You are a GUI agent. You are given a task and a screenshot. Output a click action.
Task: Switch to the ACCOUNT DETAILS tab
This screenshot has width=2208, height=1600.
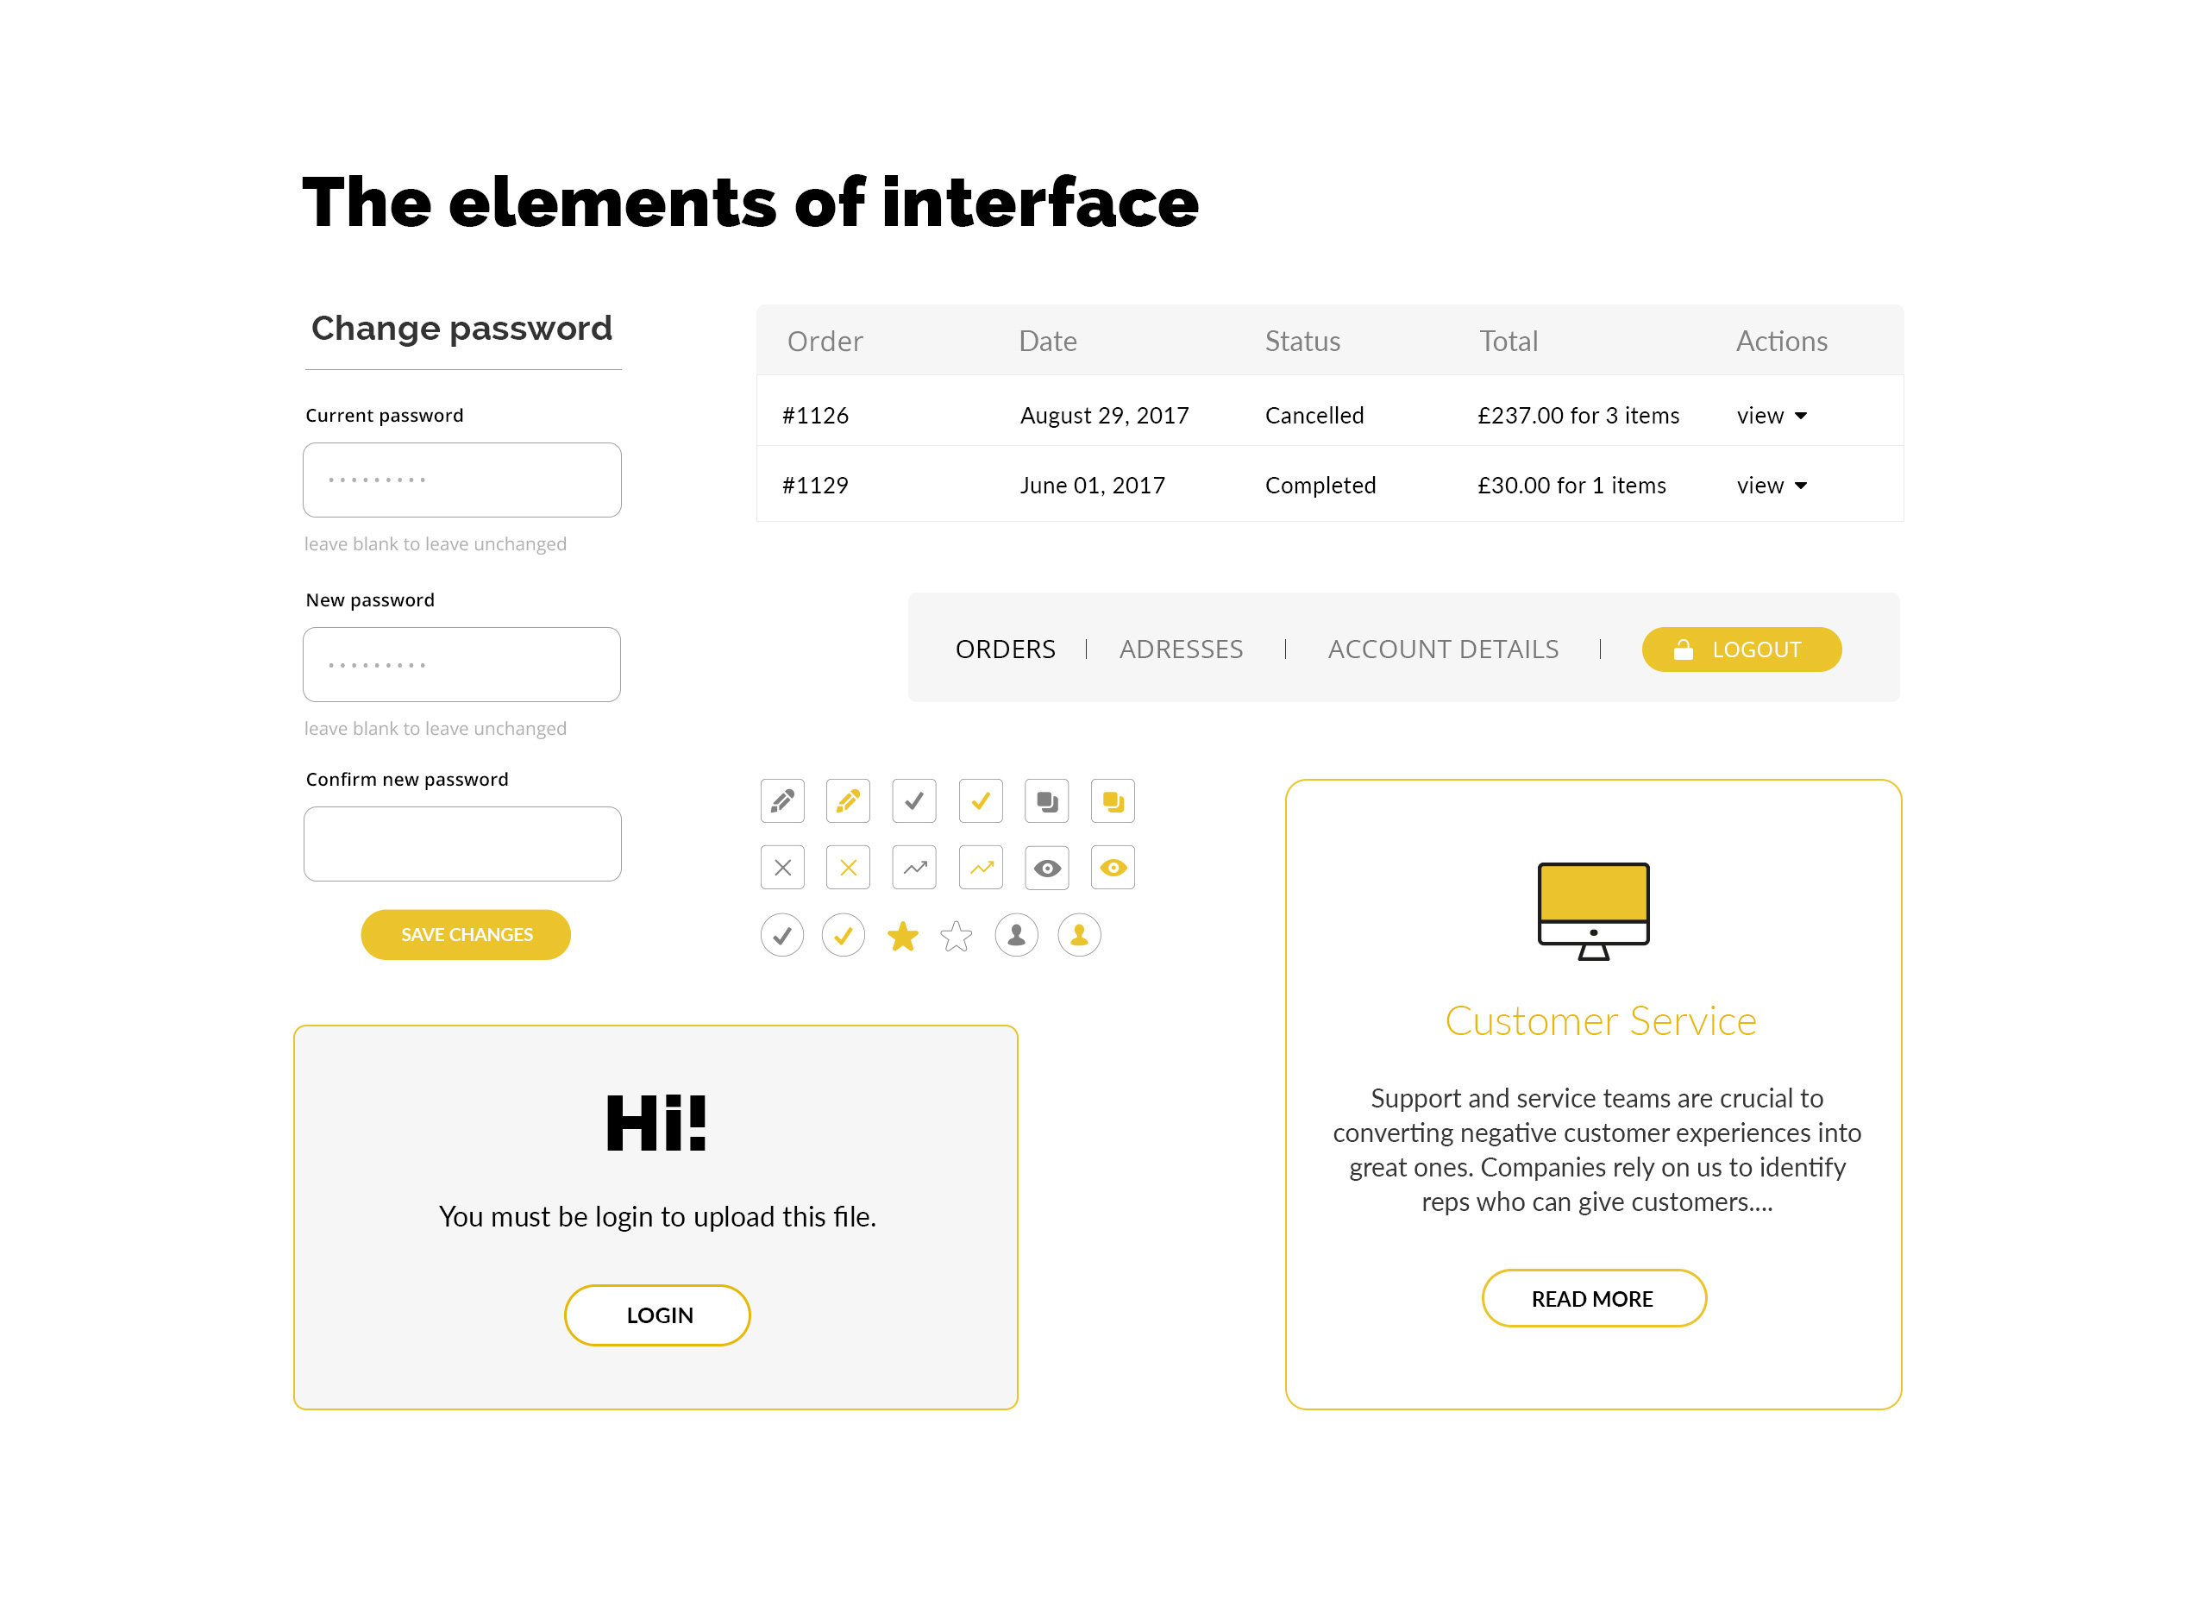pyautogui.click(x=1440, y=649)
